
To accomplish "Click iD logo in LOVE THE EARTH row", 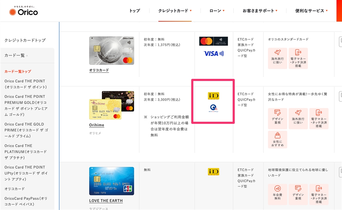I will click(x=213, y=172).
